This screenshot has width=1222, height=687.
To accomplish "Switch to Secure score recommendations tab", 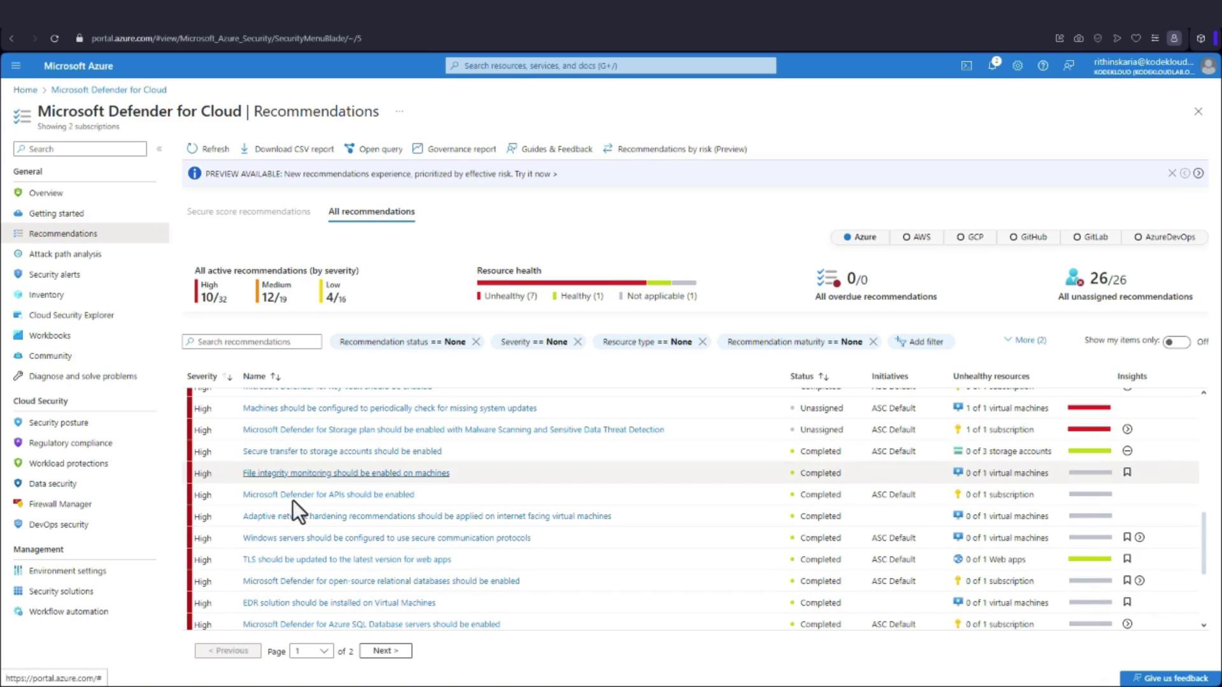I will pos(248,211).
